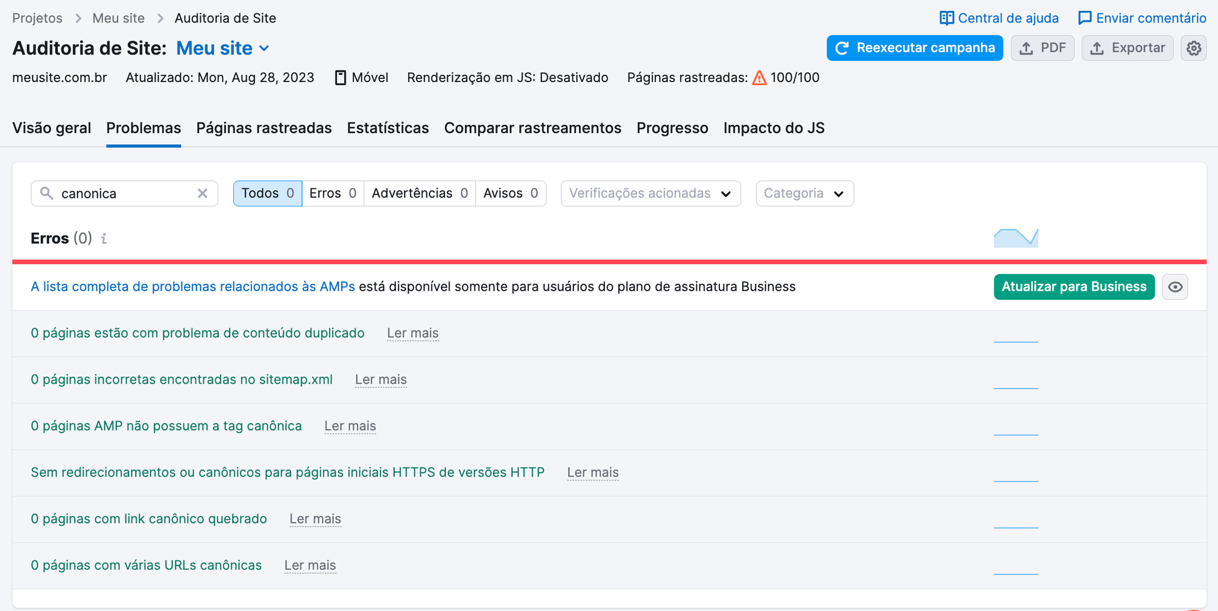
Task: Click the Exportar upload icon
Action: pos(1097,48)
